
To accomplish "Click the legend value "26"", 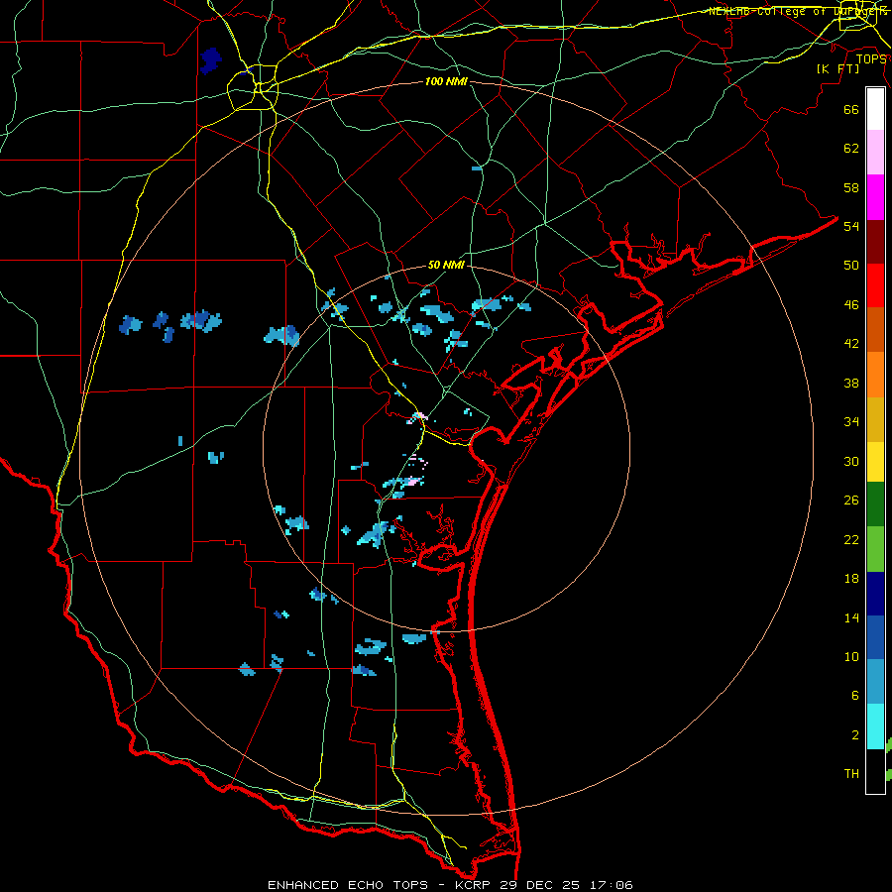I will [x=851, y=501].
